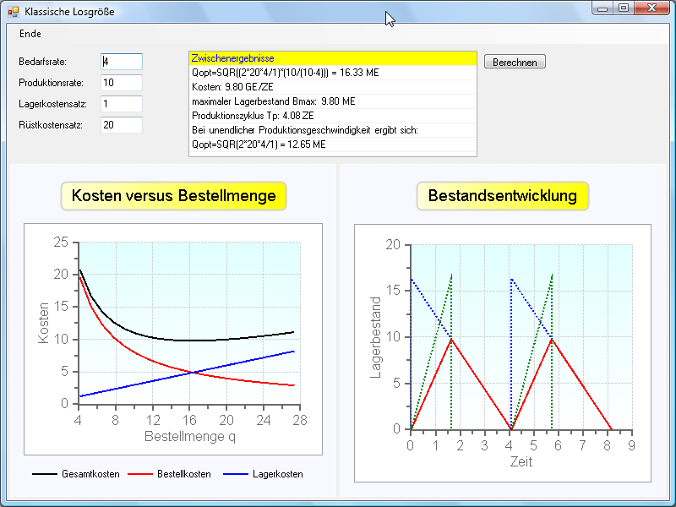Click the 'Kosten versus Bestellmenge' chart title
676x507 pixels.
tap(174, 196)
